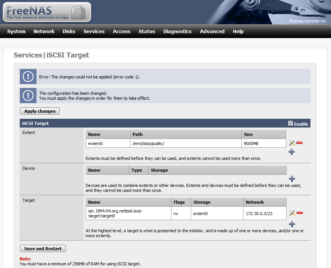Image resolution: width=331 pixels, height=268 pixels.
Task: Select the 172.30.0.0/23 network cell
Action: 265,214
